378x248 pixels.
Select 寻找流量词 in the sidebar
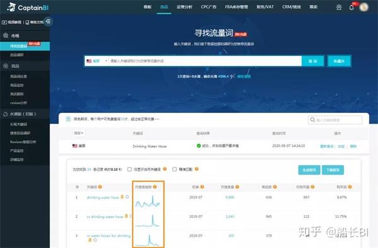tap(25, 46)
